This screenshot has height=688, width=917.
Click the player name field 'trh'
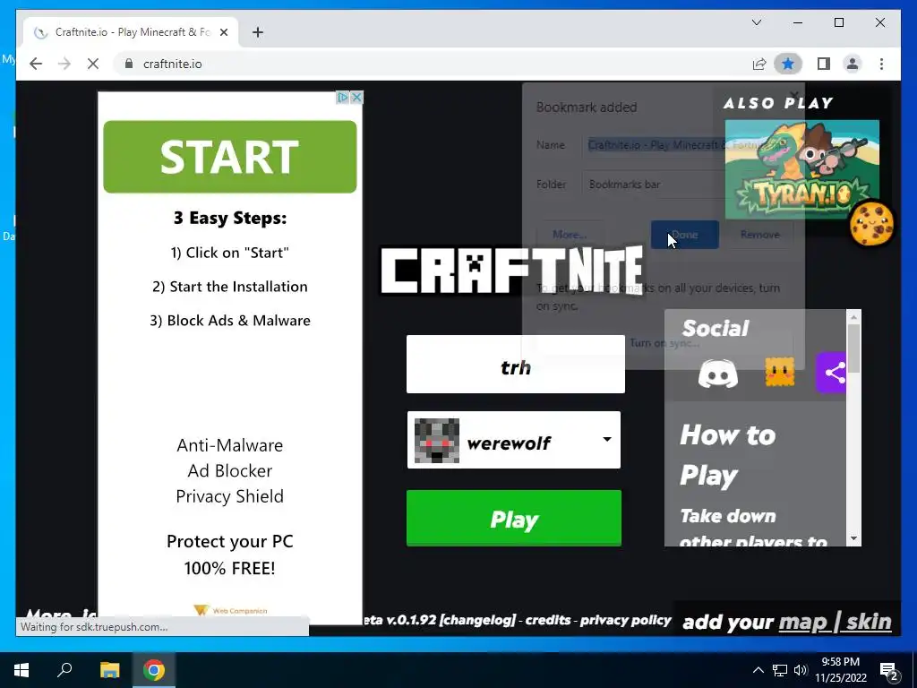click(515, 364)
